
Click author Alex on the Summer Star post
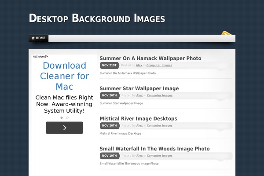pos(139,95)
